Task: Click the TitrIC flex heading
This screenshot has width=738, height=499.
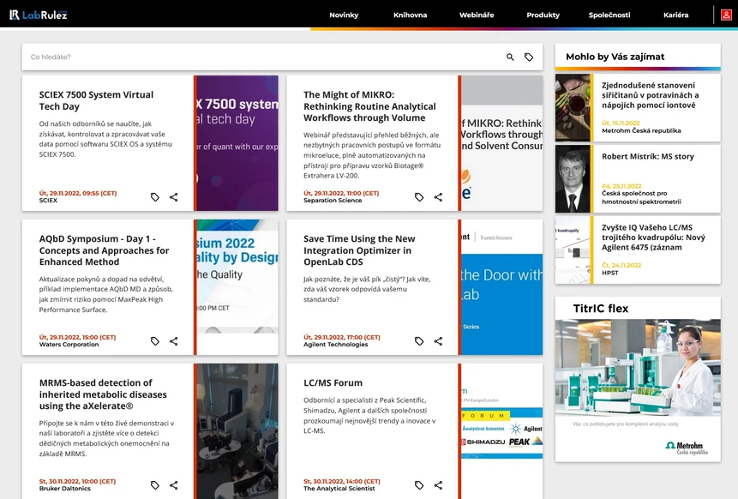Action: [601, 309]
